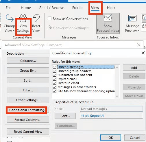Expand the Change View dropdown arrow
The height and width of the screenshot is (142, 146).
14,31
